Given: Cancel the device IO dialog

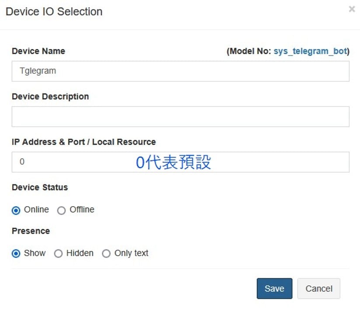Looking at the screenshot, I should pyautogui.click(x=318, y=289).
